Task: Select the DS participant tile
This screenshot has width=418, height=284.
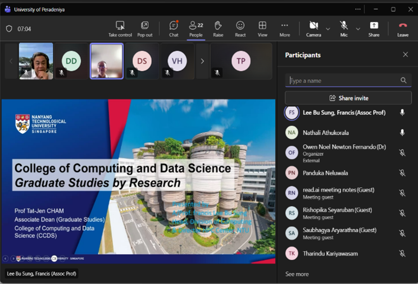Action: pyautogui.click(x=142, y=61)
